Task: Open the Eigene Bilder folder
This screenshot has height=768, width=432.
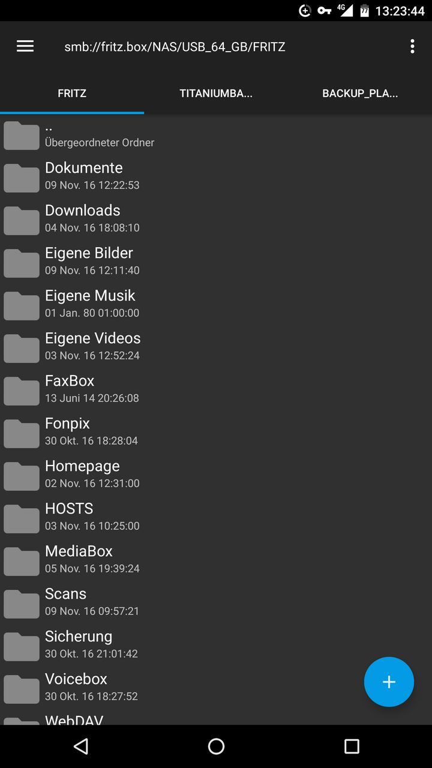Action: [x=216, y=261]
